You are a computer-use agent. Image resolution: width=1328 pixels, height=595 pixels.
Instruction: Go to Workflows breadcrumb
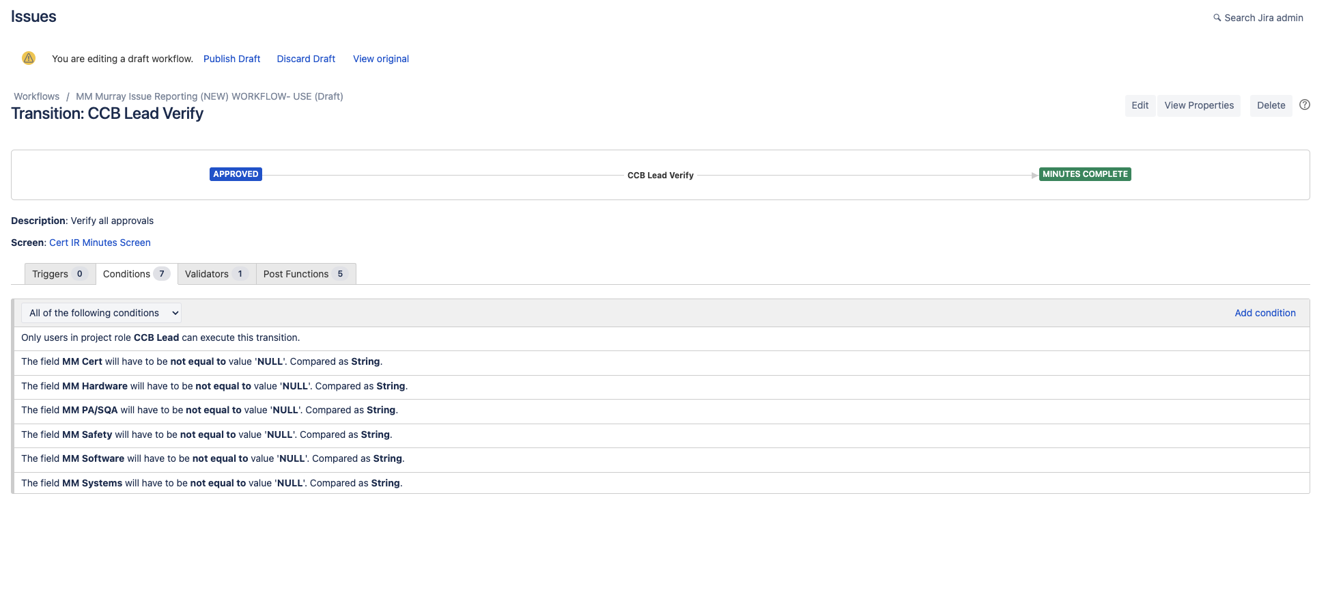[x=37, y=96]
